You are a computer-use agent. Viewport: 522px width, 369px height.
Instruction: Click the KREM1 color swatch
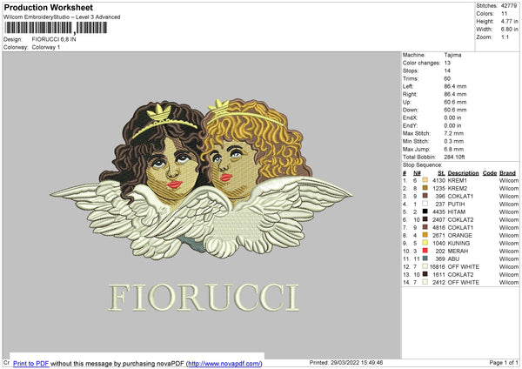[425, 180]
